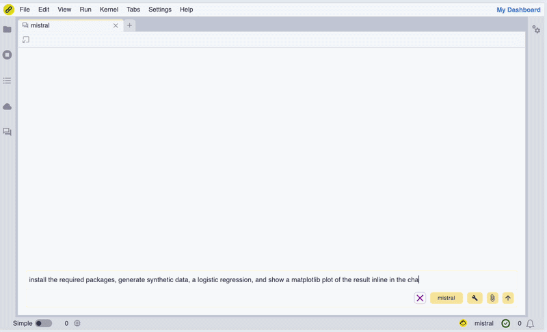Open notifications bell icon
The image size is (547, 332).
pyautogui.click(x=531, y=324)
